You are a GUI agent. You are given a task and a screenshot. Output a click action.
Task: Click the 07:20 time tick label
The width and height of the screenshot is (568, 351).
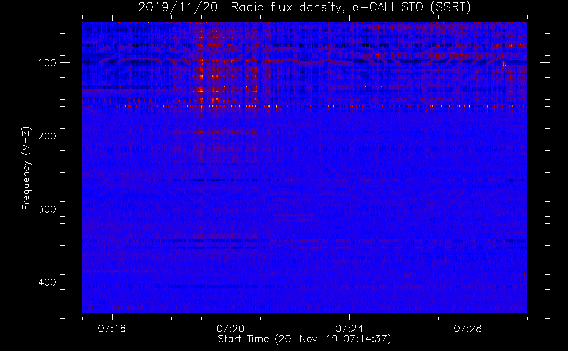231,329
